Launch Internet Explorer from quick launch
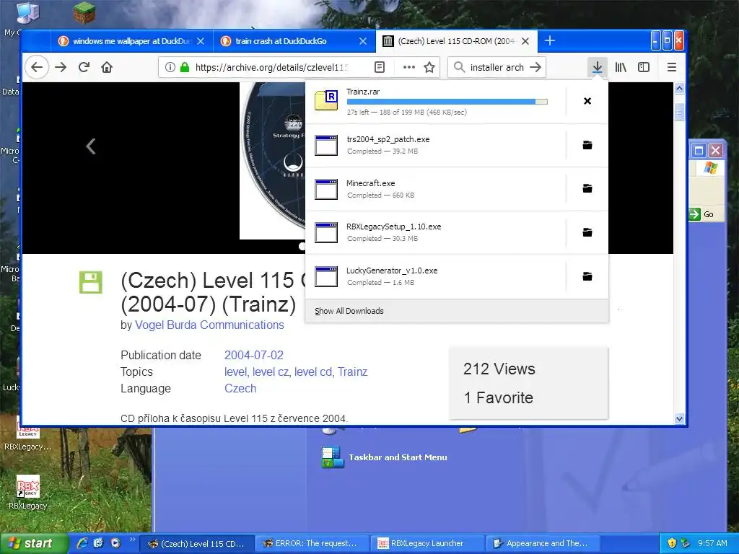Image resolution: width=739 pixels, height=554 pixels. [x=82, y=543]
